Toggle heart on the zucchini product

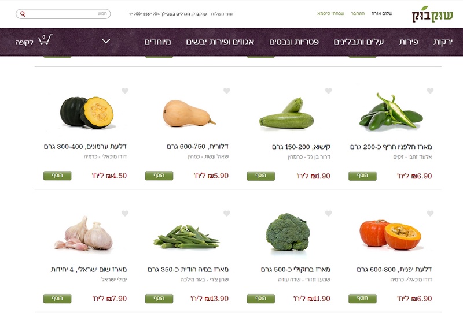point(328,91)
